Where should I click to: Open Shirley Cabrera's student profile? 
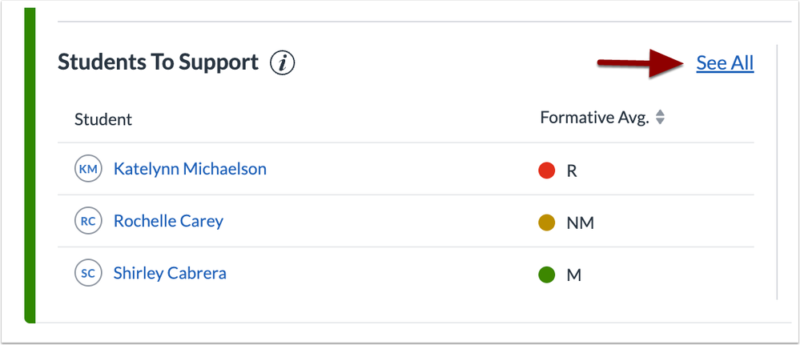pos(170,273)
